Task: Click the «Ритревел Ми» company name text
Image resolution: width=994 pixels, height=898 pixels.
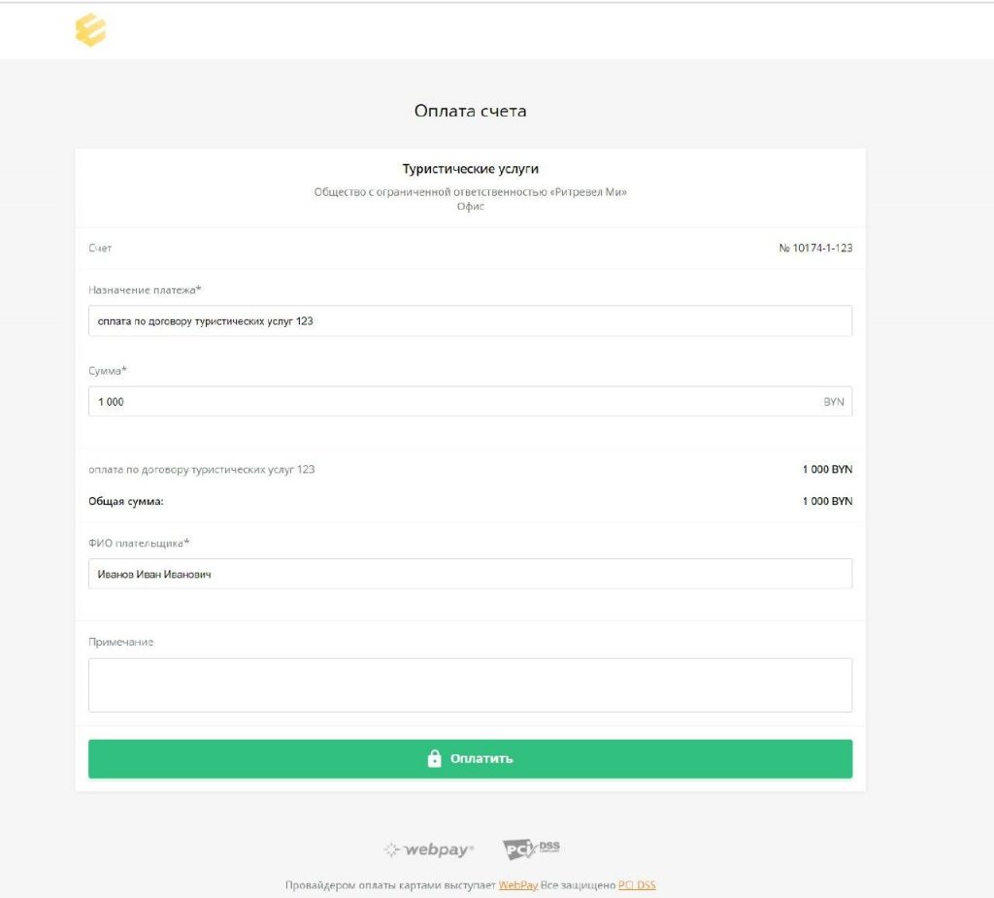Action: [x=588, y=192]
